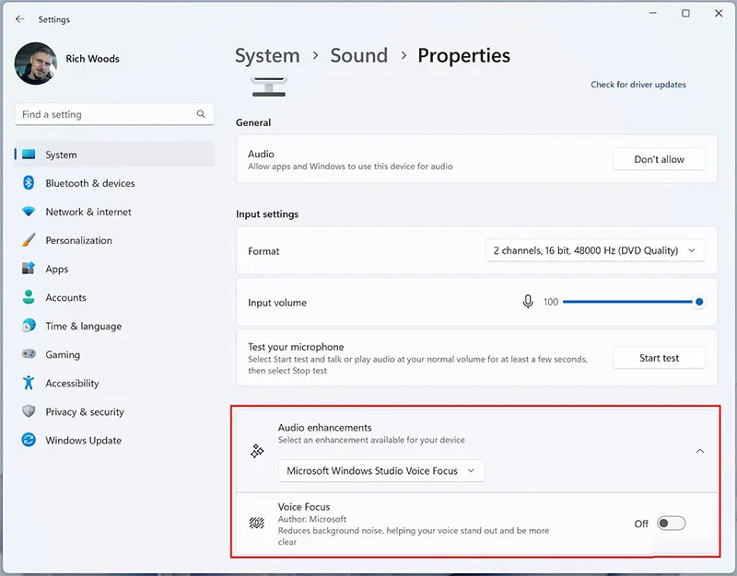This screenshot has height=576, width=737.
Task: Click the Audio row label
Action: (x=261, y=154)
